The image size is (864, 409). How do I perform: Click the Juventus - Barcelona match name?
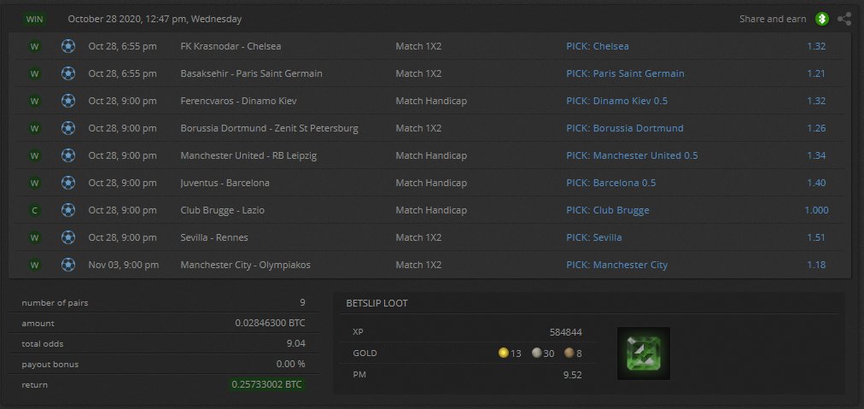pos(225,183)
